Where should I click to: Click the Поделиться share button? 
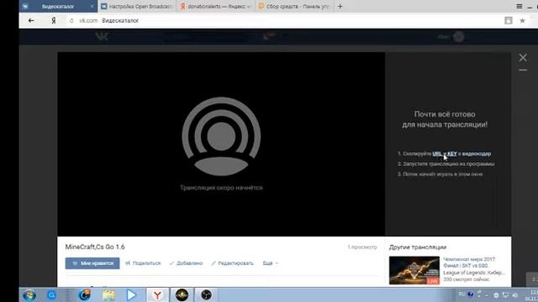point(143,263)
